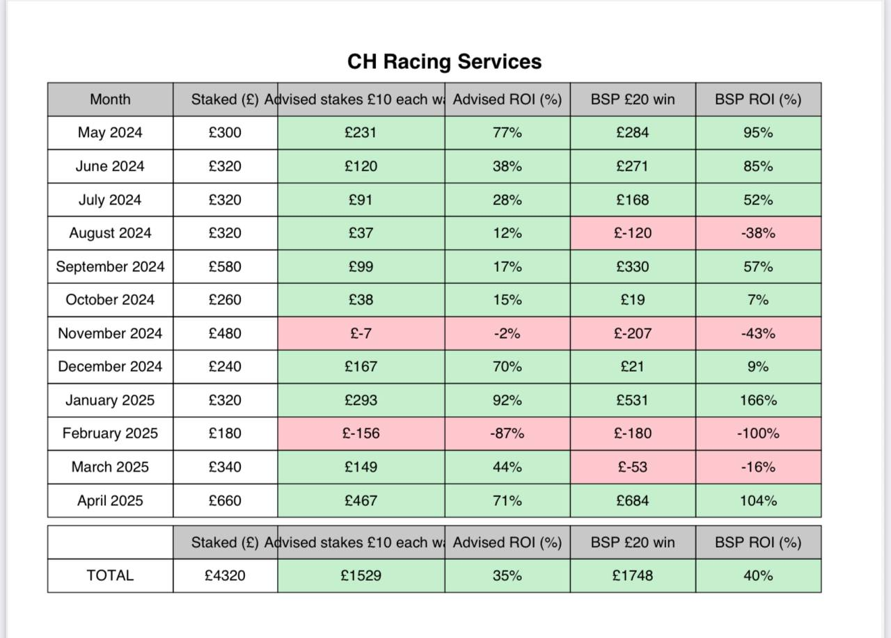Click the TOTAL row label
Image resolution: width=891 pixels, height=638 pixels.
(110, 575)
